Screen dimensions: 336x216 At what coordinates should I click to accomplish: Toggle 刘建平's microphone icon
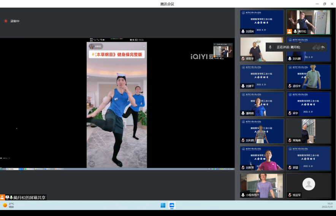coord(243,86)
